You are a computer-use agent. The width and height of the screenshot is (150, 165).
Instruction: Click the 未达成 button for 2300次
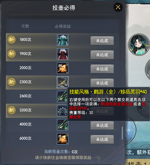(x=102, y=83)
